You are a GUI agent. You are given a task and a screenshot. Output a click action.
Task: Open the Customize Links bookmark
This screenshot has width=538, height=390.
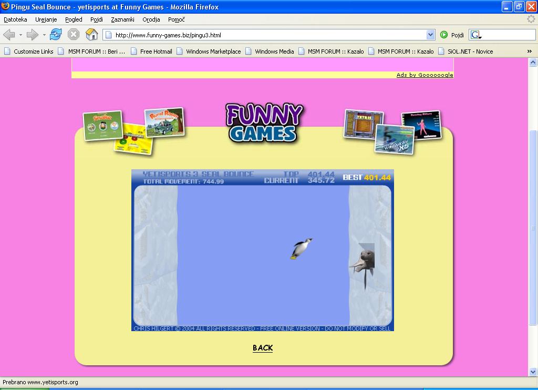tap(29, 52)
